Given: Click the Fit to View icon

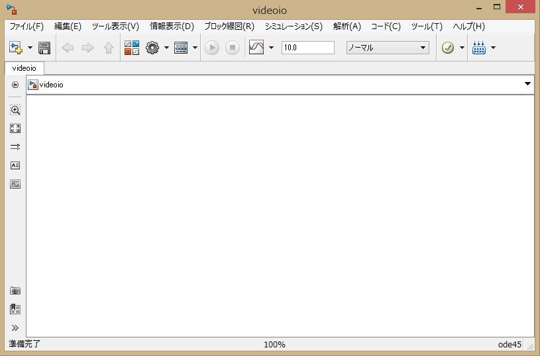Looking at the screenshot, I should (x=15, y=128).
